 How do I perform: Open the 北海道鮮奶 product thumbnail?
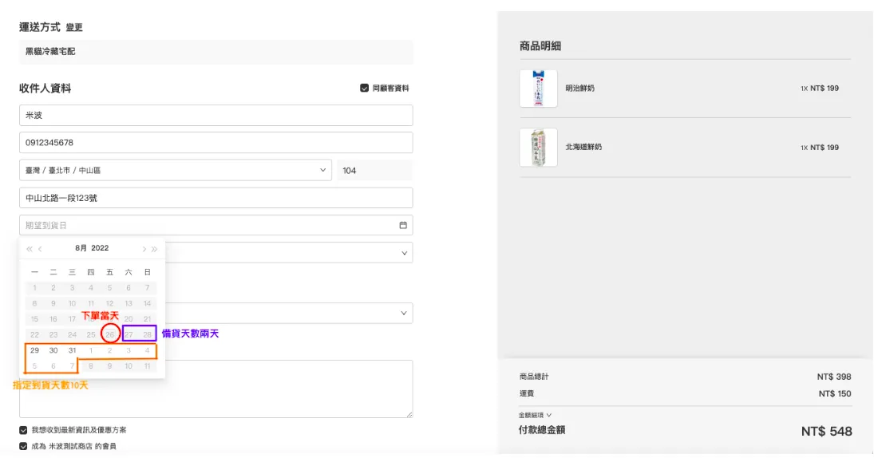click(x=539, y=147)
